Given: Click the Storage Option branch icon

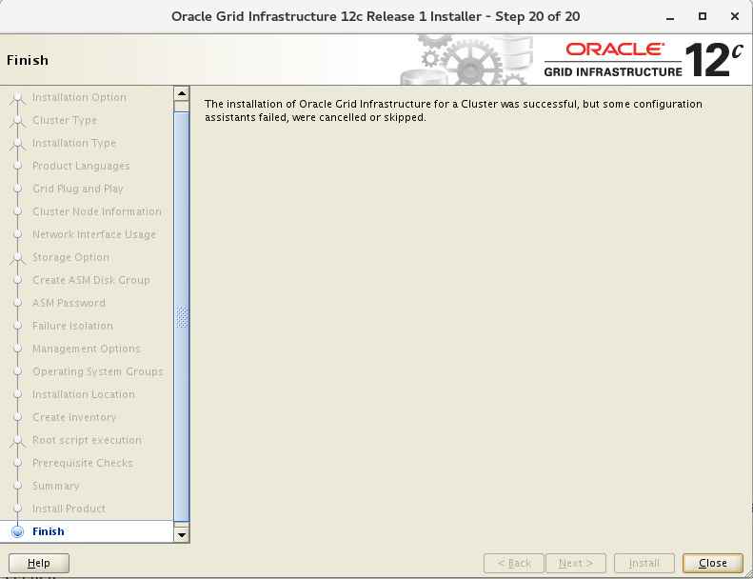Looking at the screenshot, I should coord(18,258).
